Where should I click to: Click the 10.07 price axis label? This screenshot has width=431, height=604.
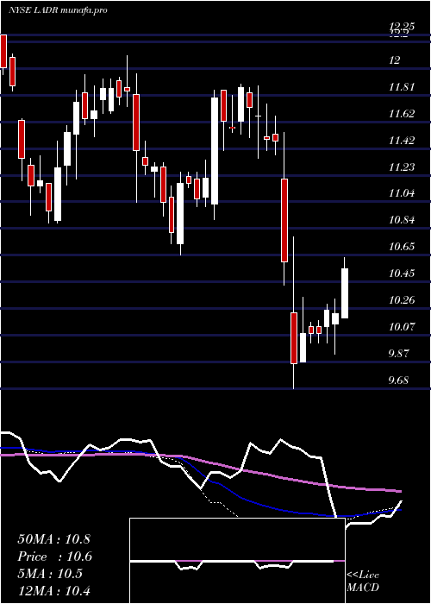point(402,327)
